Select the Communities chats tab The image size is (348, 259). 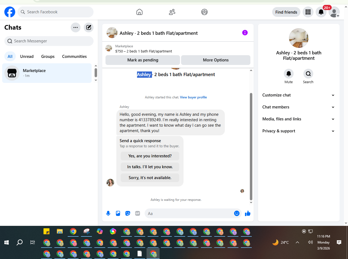(x=74, y=57)
